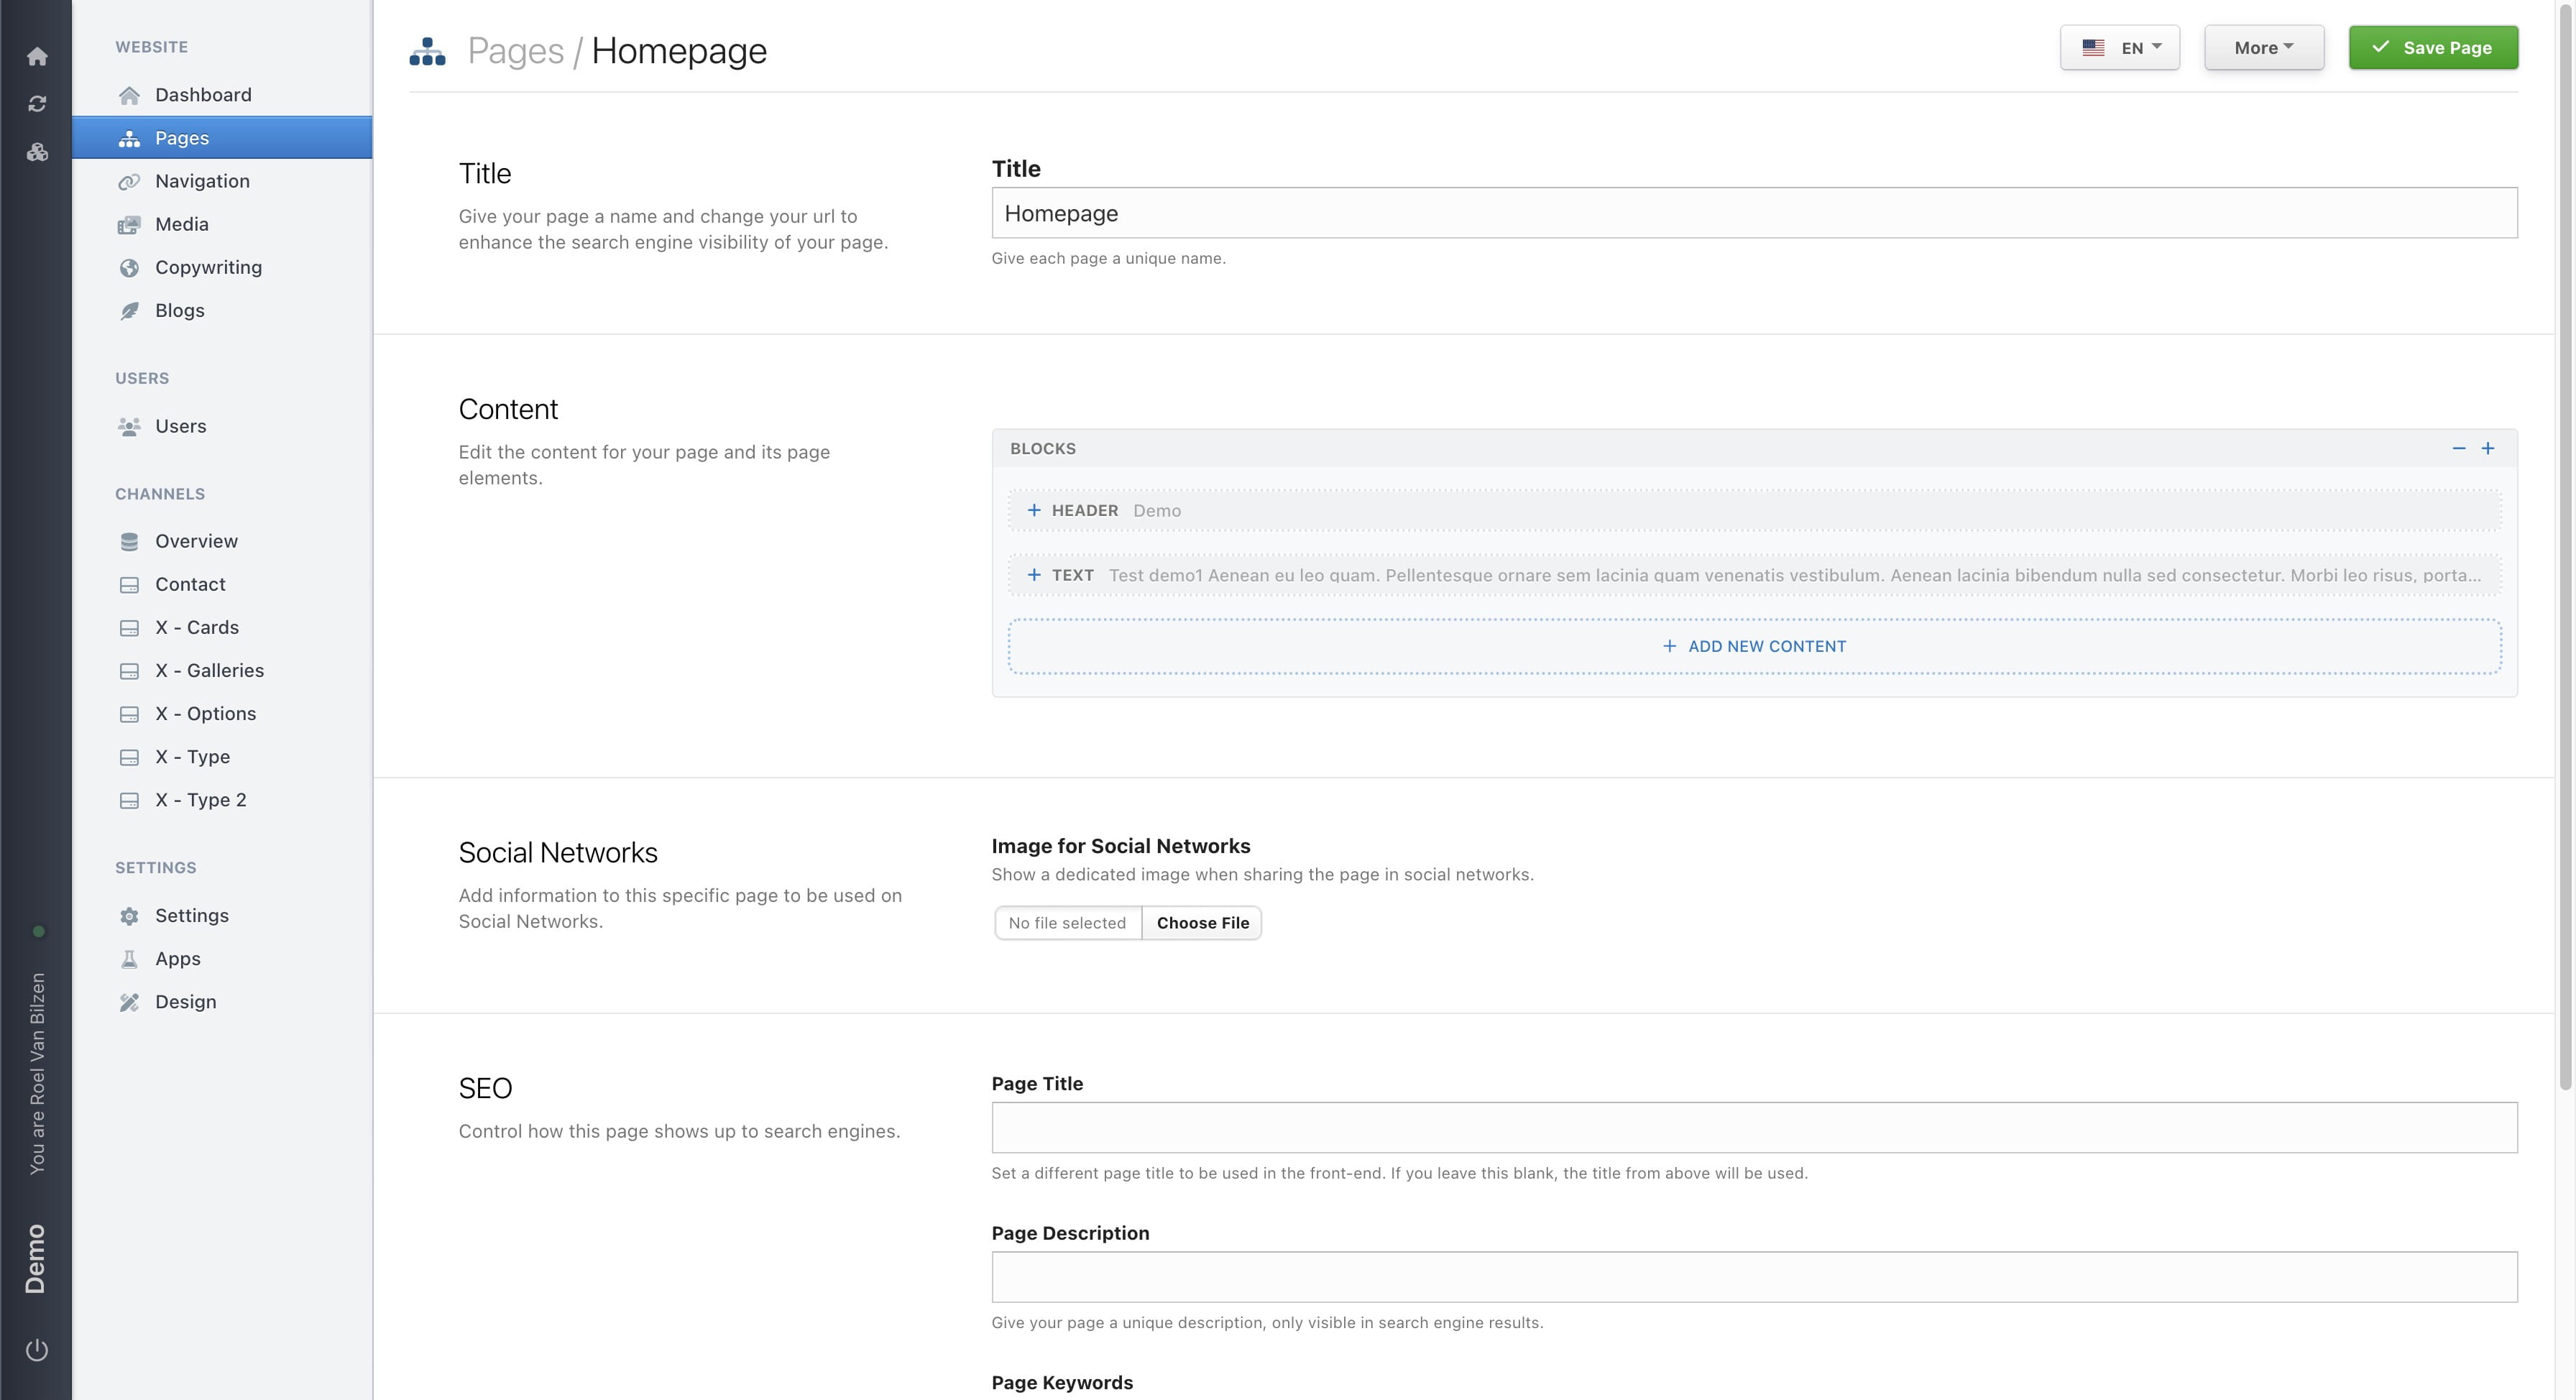Click into the SEO Page Title field

click(x=1753, y=1127)
